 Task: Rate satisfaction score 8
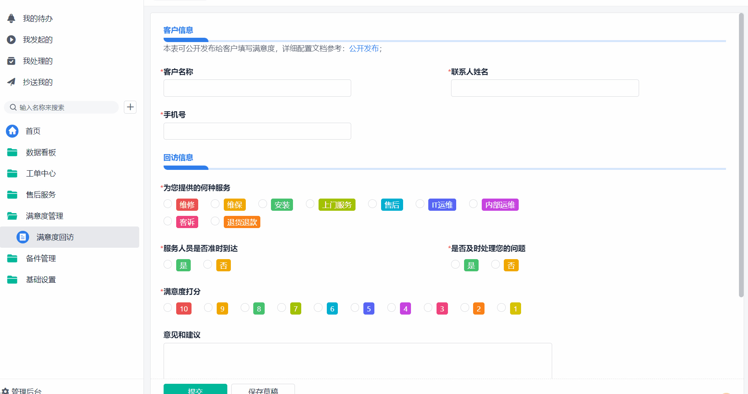tap(245, 307)
